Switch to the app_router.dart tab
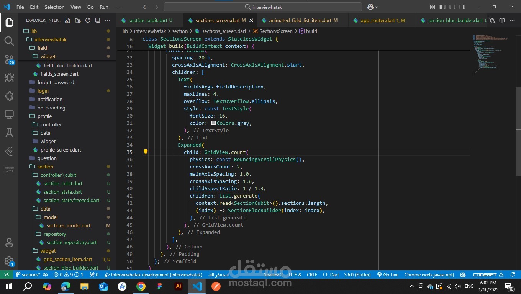Image resolution: width=521 pixels, height=294 pixels. pos(377,20)
